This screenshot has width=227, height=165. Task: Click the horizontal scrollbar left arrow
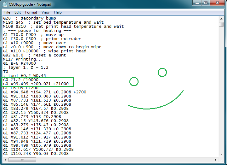[x=5, y=160]
